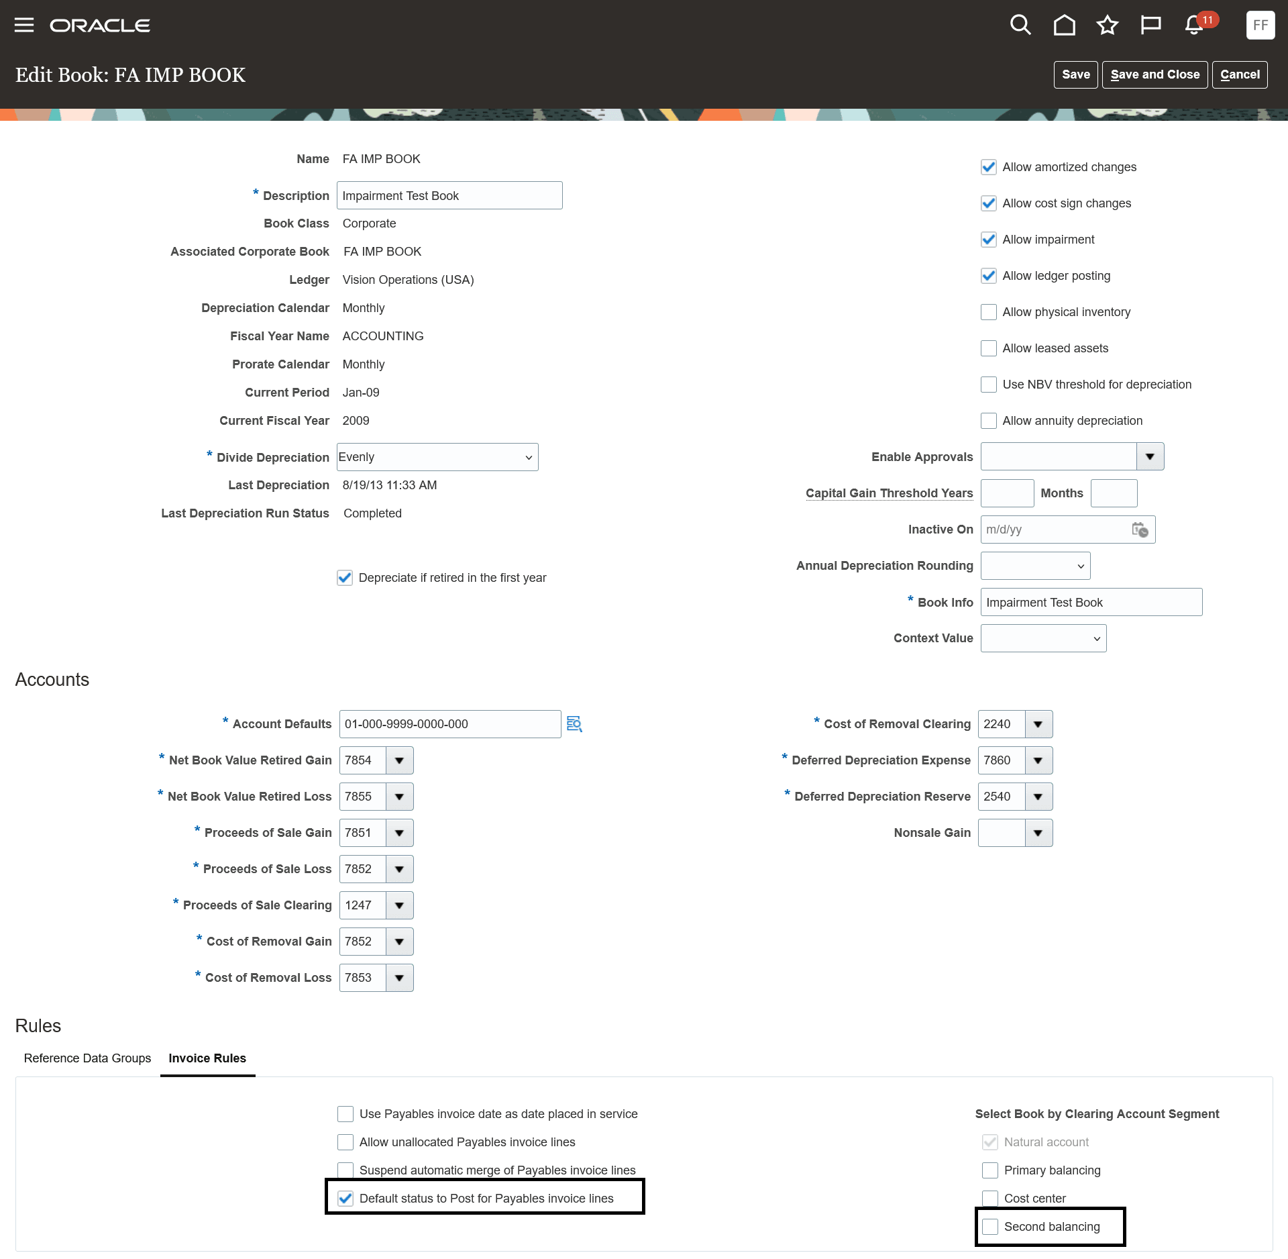Open the notifications bell icon
The image size is (1288, 1259).
1194,26
